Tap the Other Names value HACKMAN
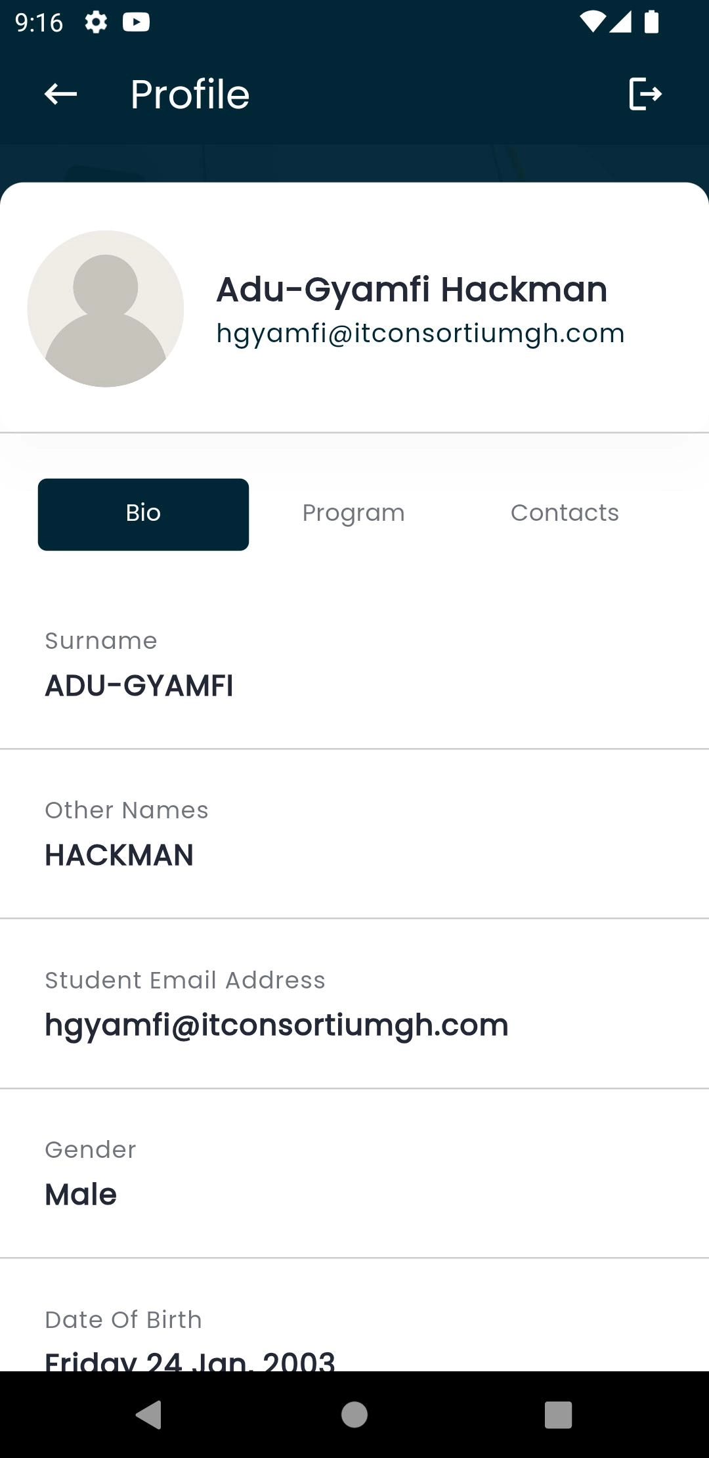Screen dimensions: 709x1458 click(119, 855)
